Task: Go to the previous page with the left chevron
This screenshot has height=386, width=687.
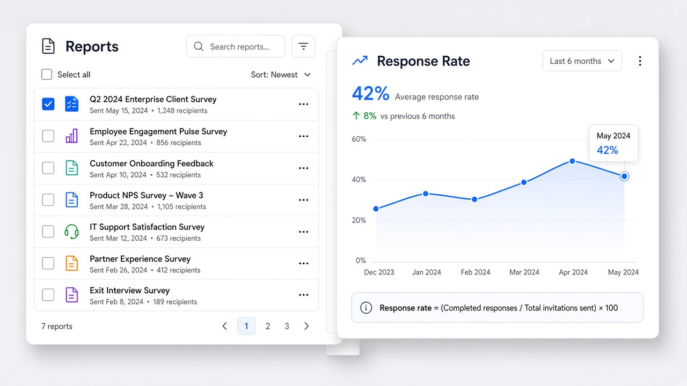Action: (x=225, y=326)
